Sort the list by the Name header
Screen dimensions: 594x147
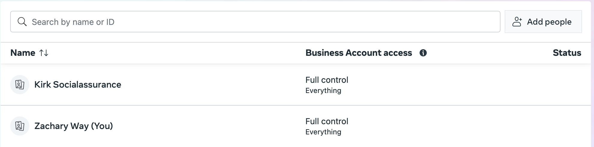23,53
